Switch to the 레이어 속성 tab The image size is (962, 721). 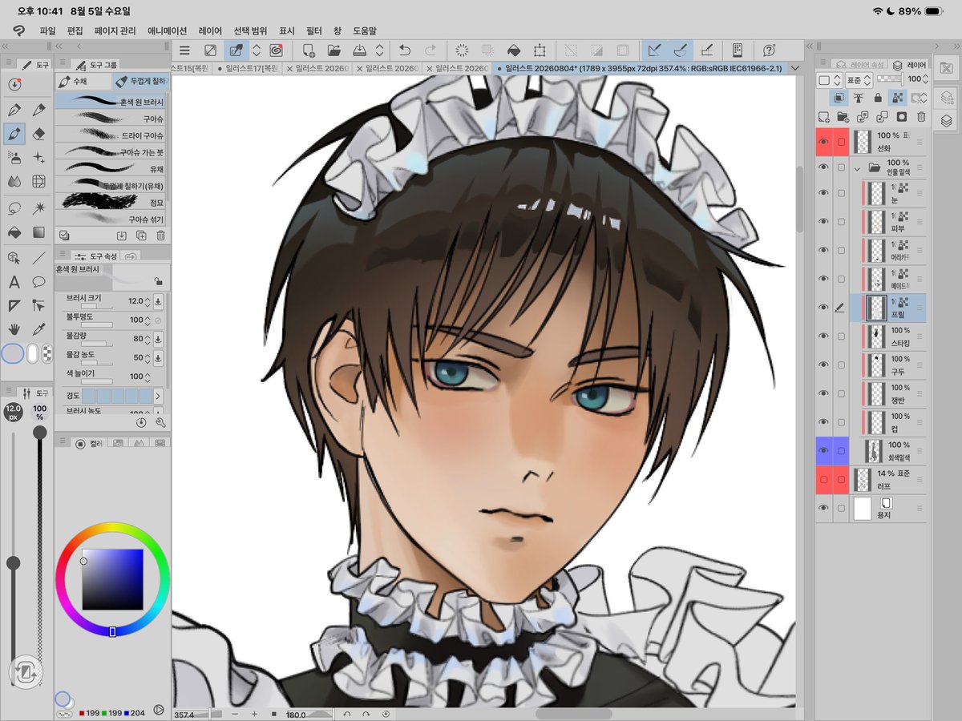[x=858, y=64]
